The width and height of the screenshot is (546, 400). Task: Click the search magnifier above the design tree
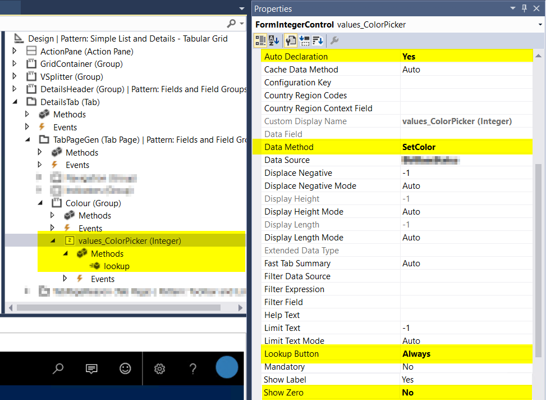pos(231,24)
